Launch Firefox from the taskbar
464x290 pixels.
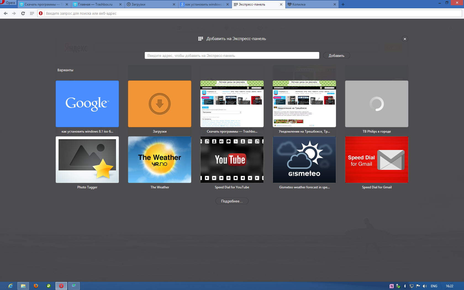[x=36, y=286]
